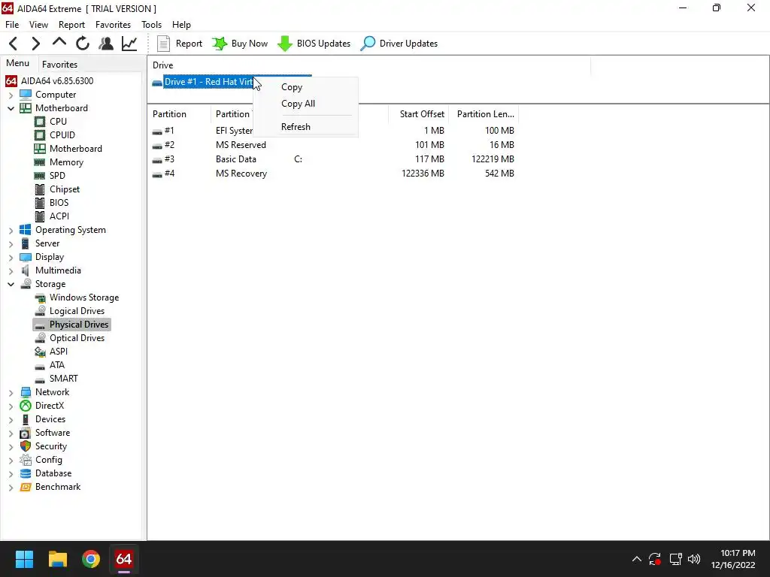Select the Optical Drives icon
The height and width of the screenshot is (577, 770).
point(40,338)
